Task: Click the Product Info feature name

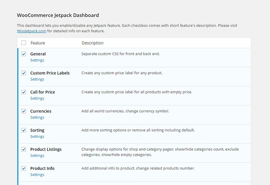Action: pos(42,168)
